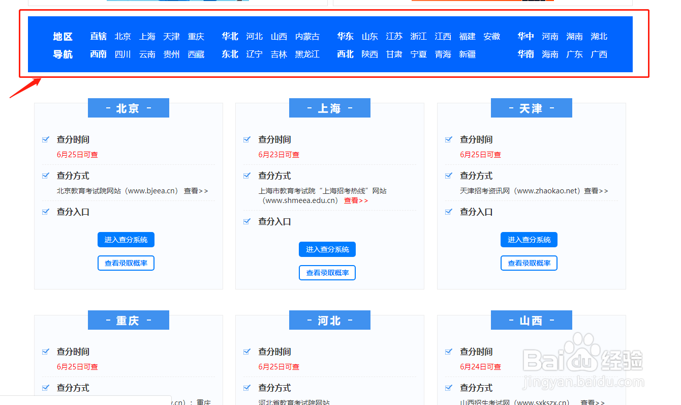Select the 青海 region link
Screen dimensions: 681x405
coord(443,54)
